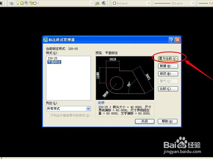Click 修改 (Modify) button
Viewport: 213px width, 159px height.
pos(168,74)
